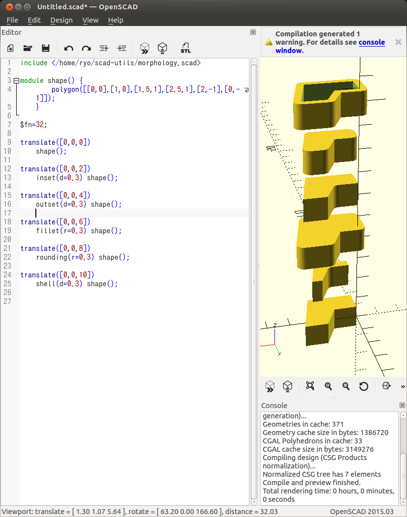Zoom out of the 3D view
Image resolution: width=407 pixels, height=517 pixels.
point(346,386)
